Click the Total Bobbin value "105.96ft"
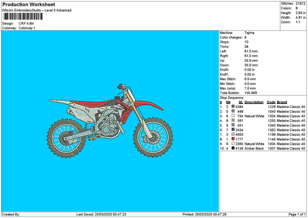This screenshot has height=218, width=308. (251, 93)
